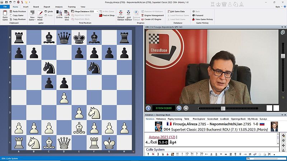Click the Add Kibitzer icon
The width and height of the screenshot is (287, 161).
click(x=129, y=14)
